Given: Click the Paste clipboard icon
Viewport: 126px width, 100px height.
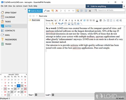Looking at the screenshot, I should click(53, 24).
